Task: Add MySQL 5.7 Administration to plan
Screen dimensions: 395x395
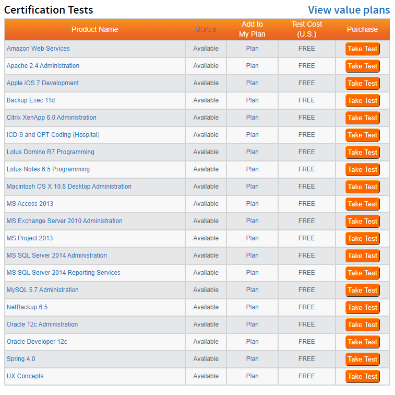Action: (x=252, y=290)
